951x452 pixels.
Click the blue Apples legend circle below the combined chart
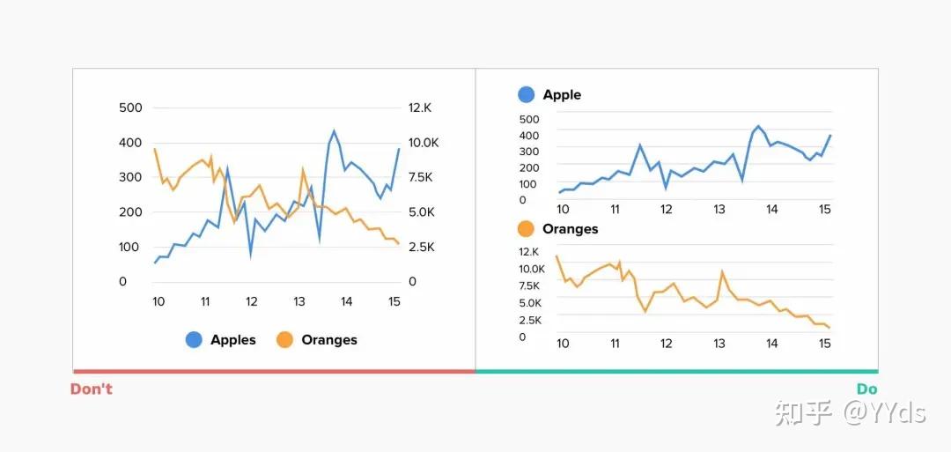pyautogui.click(x=194, y=340)
